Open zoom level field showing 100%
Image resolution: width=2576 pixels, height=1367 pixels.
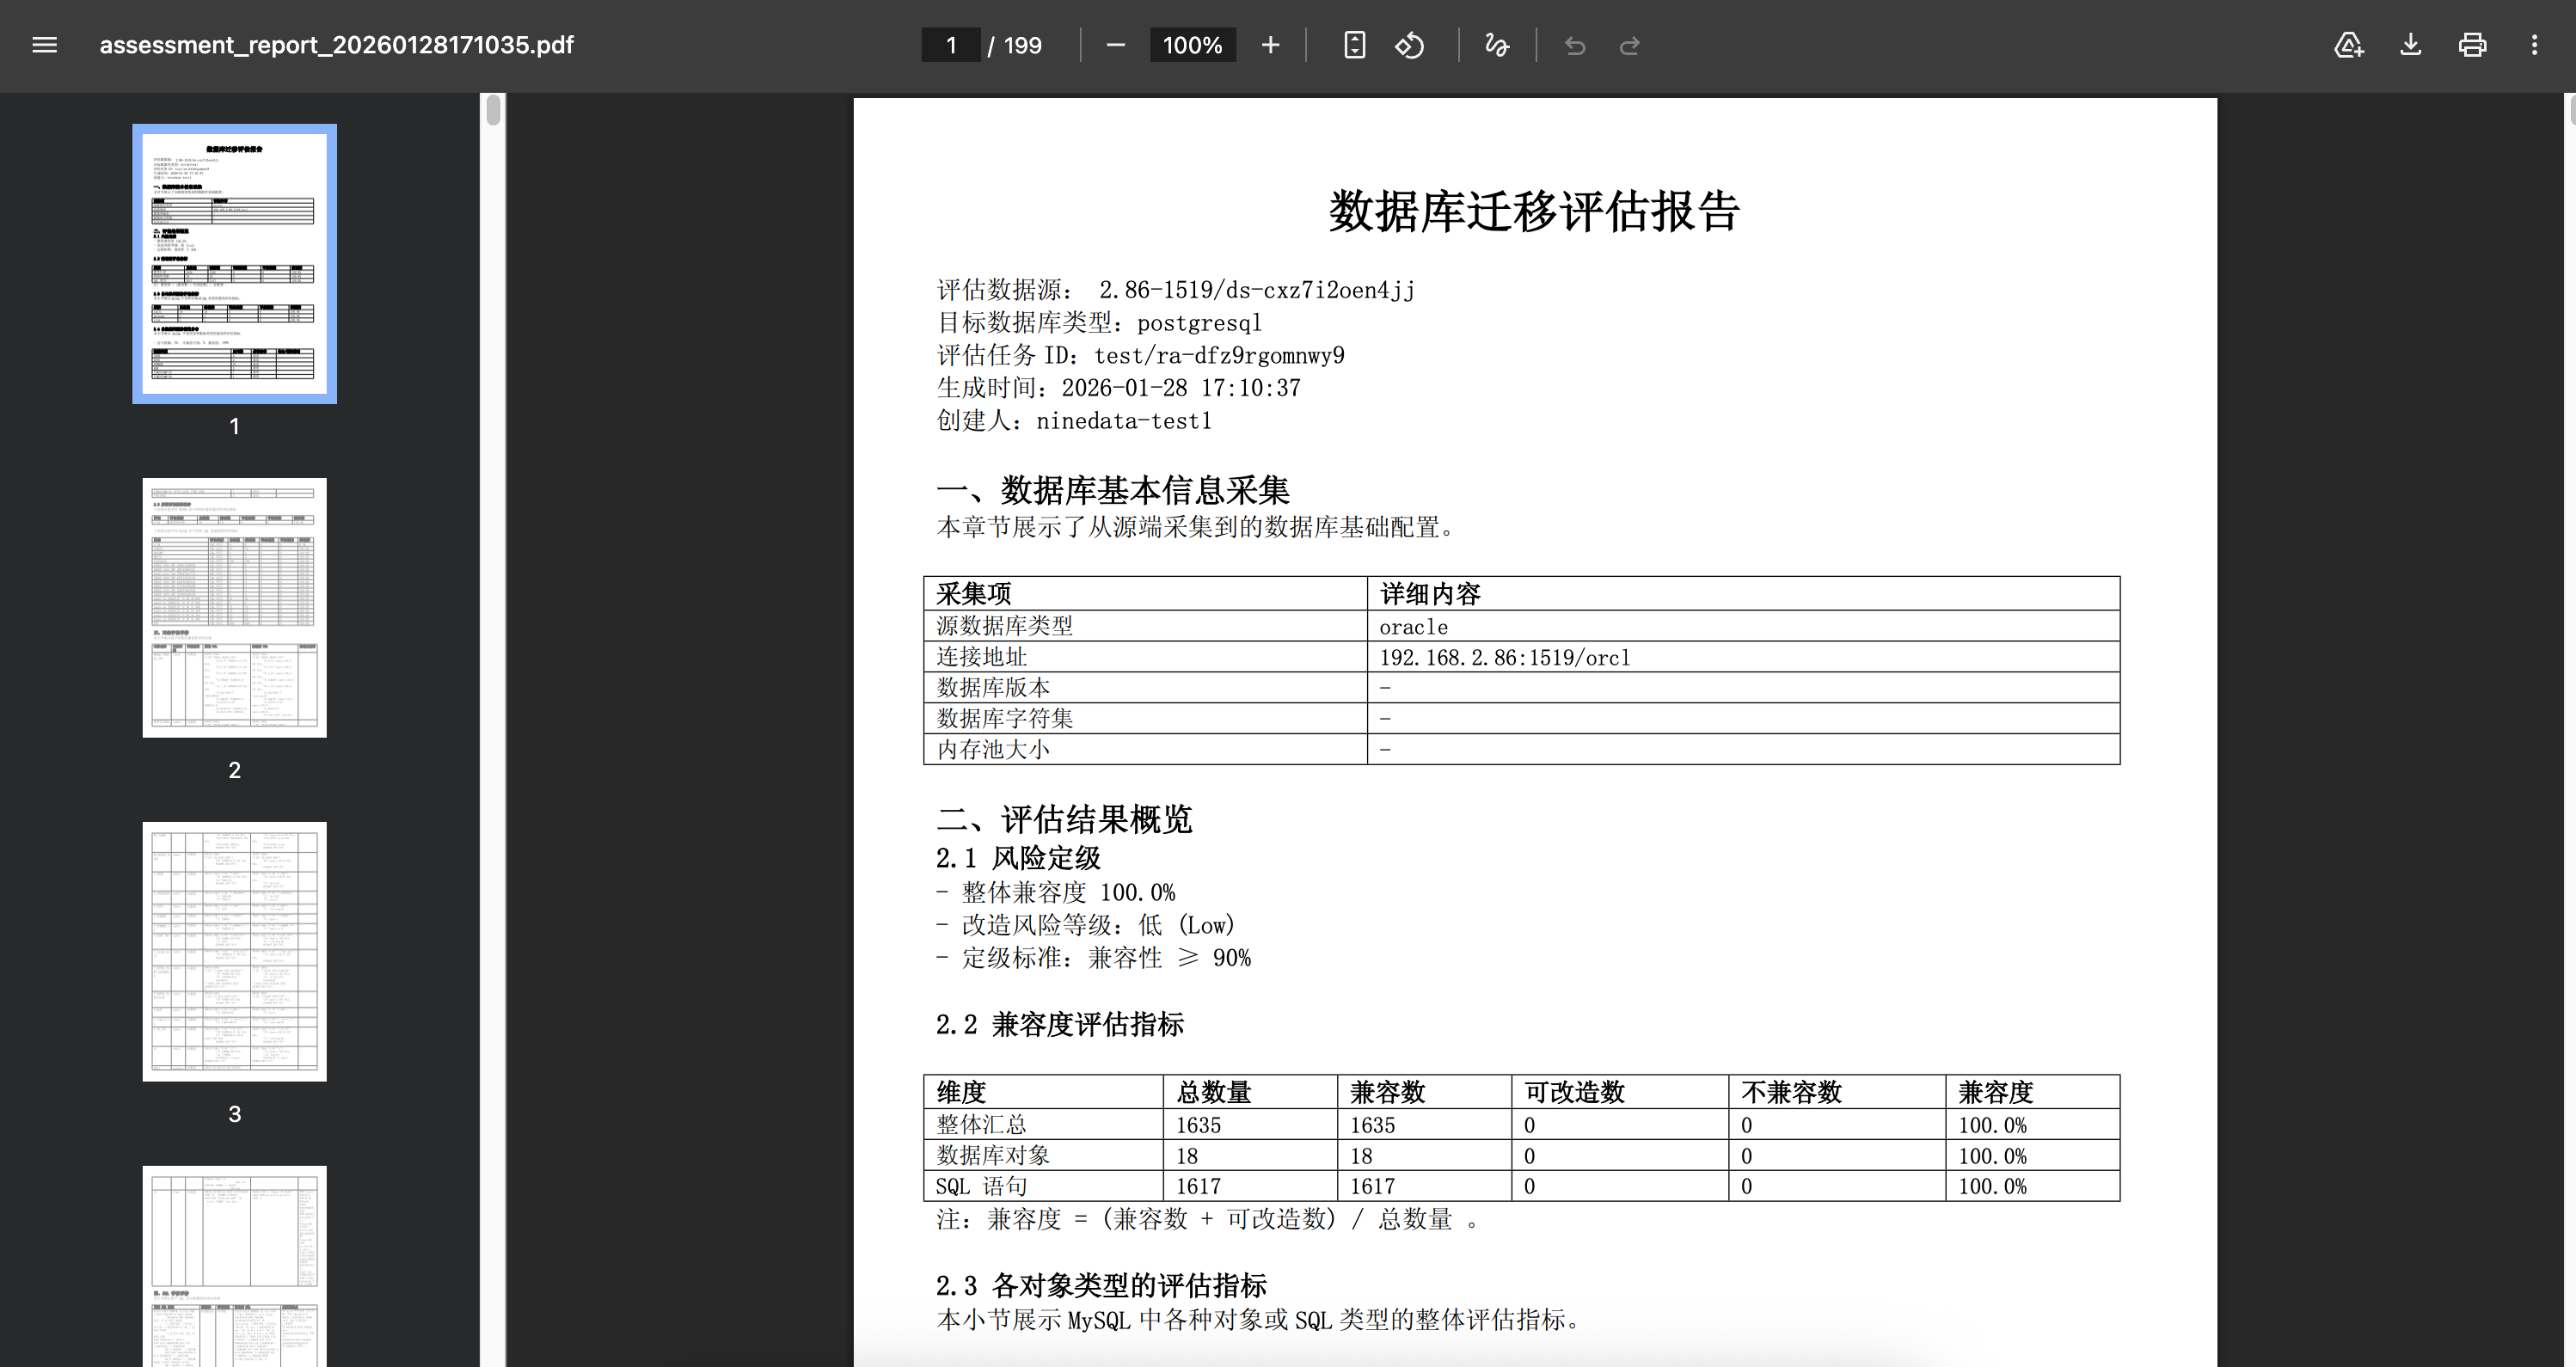click(x=1192, y=45)
